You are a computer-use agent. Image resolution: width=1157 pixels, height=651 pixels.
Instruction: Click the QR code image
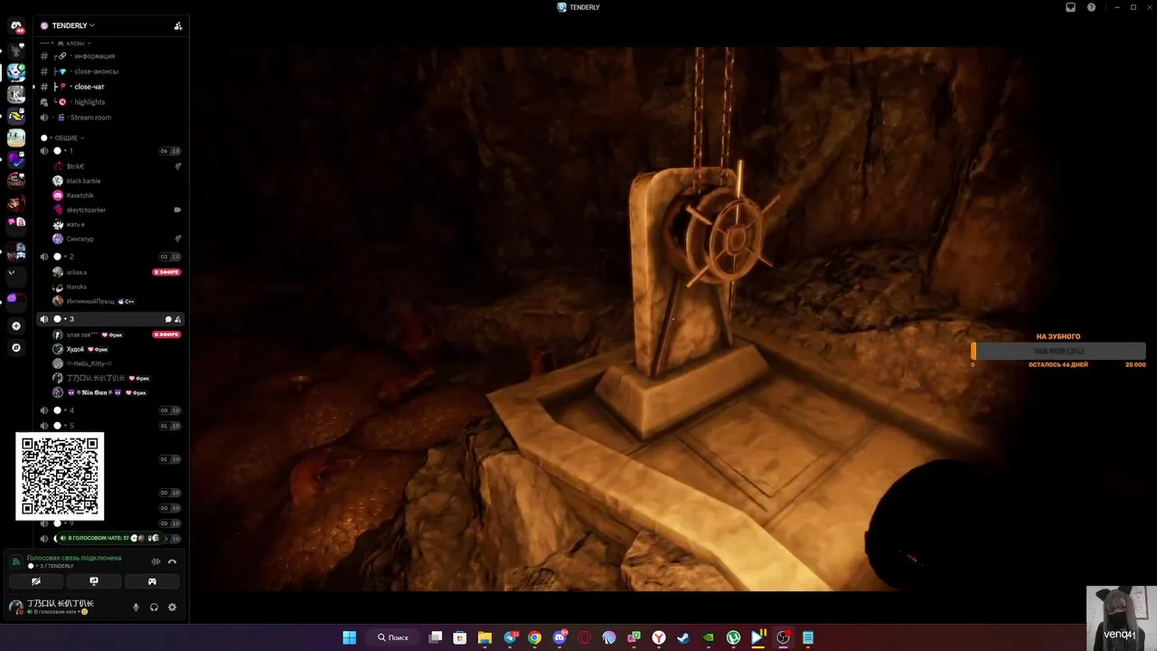[x=60, y=476]
